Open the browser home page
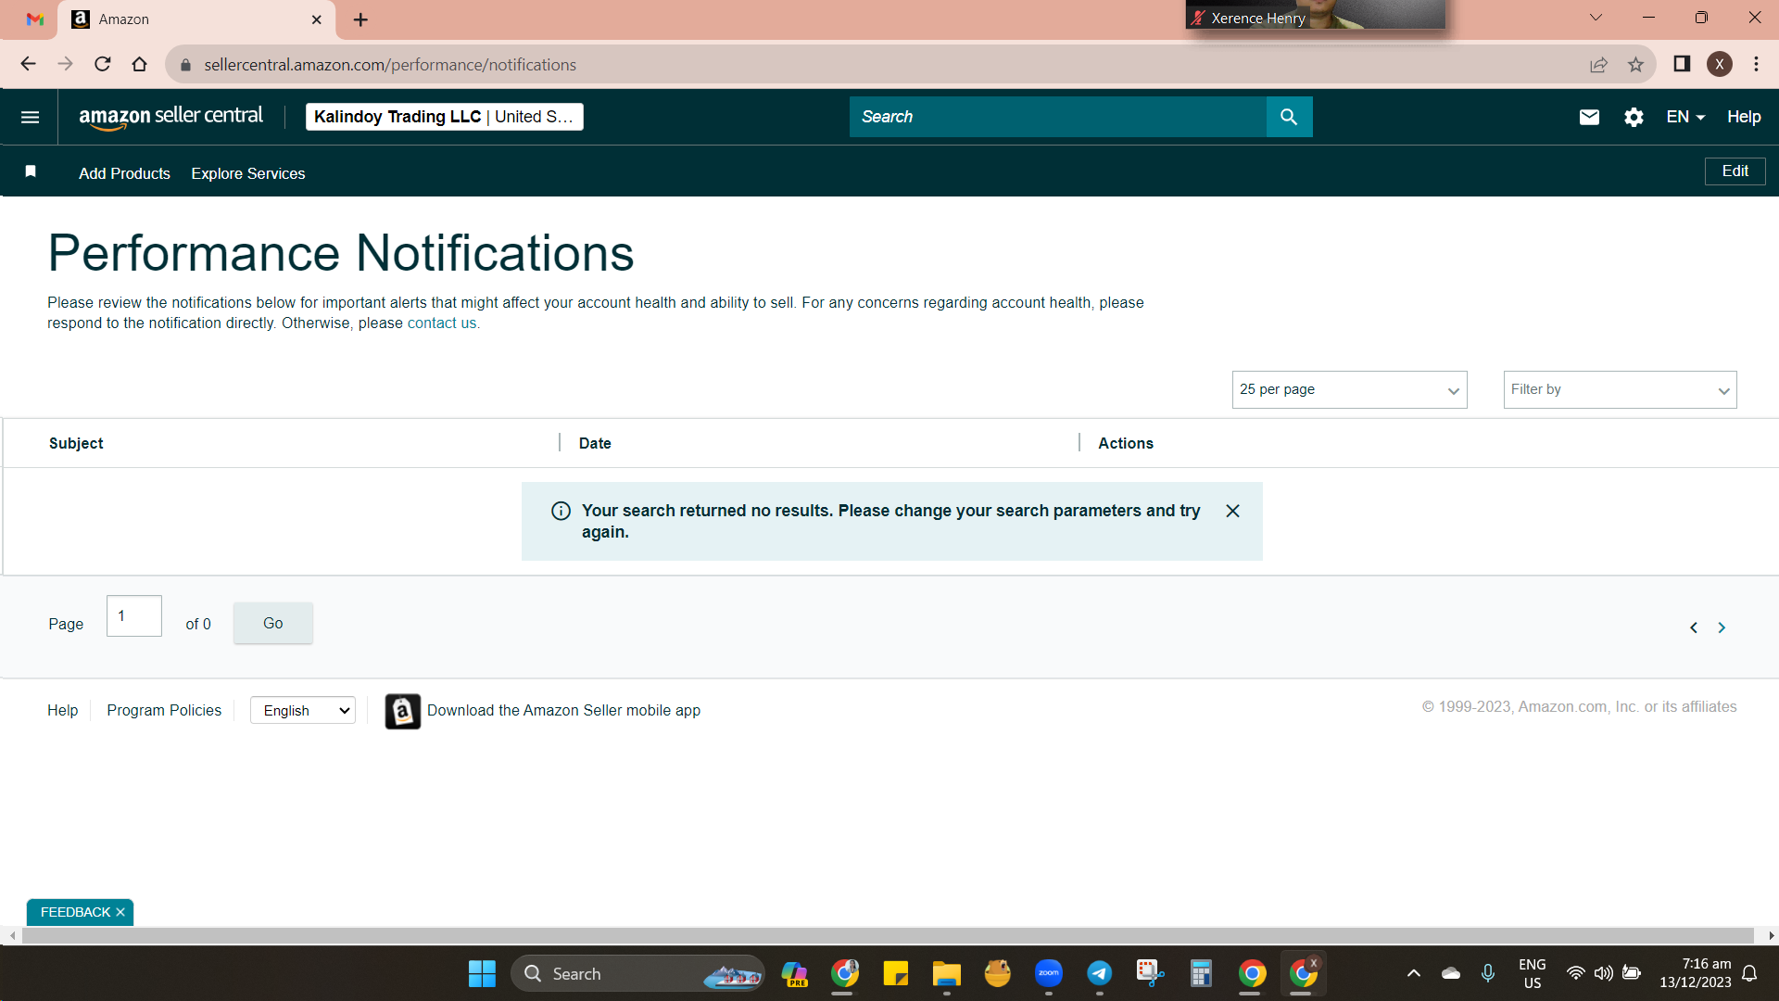Image resolution: width=1779 pixels, height=1001 pixels. pyautogui.click(x=139, y=64)
